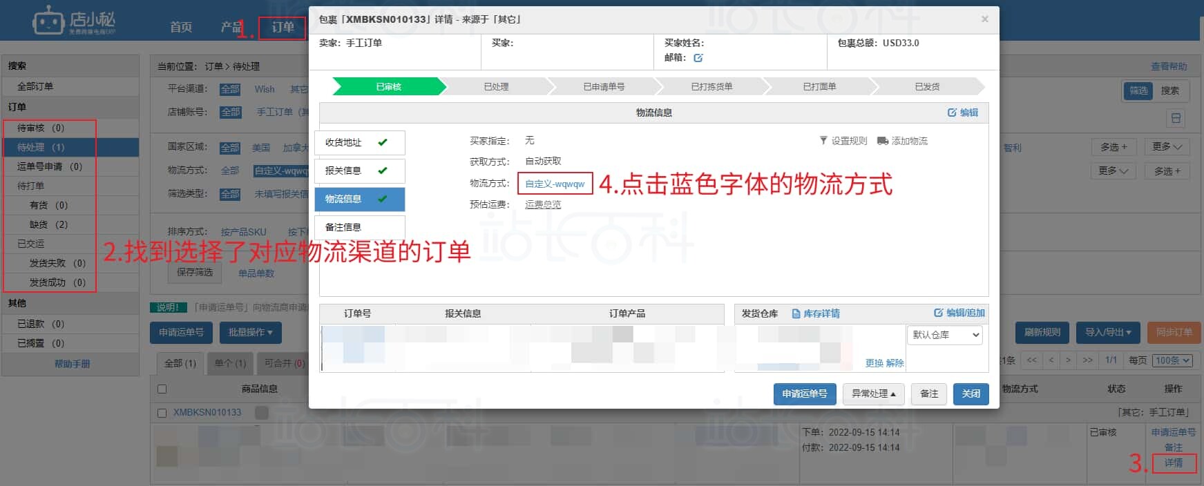The image size is (1204, 486).
Task: Click the email edit icon beside 邮箱
Action: pyautogui.click(x=698, y=58)
